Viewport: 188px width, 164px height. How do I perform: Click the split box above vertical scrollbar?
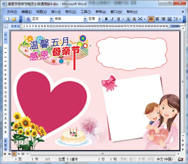click(183, 25)
